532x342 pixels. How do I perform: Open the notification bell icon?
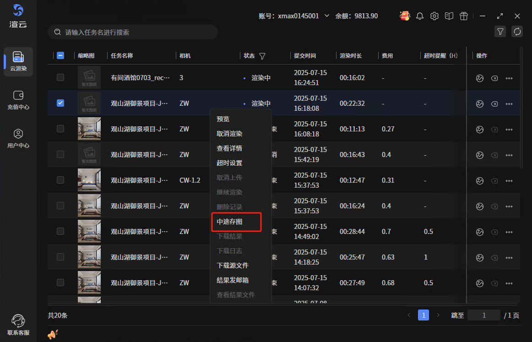[420, 16]
